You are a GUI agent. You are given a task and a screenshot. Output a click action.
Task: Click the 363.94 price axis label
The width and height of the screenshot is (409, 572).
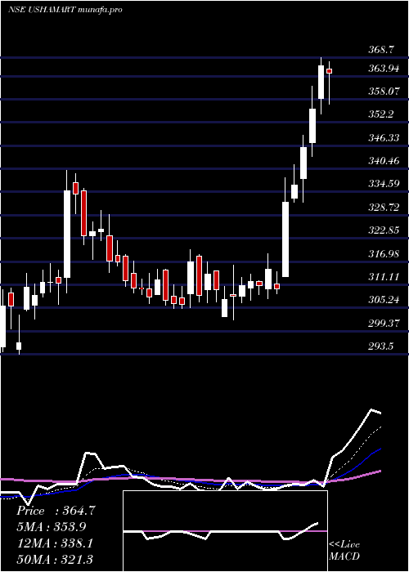tap(383, 68)
